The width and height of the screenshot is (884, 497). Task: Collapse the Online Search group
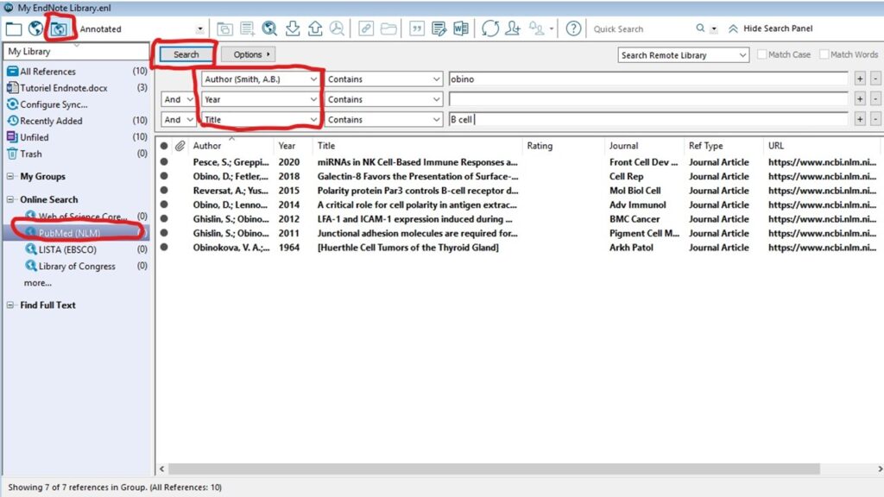click(x=10, y=199)
